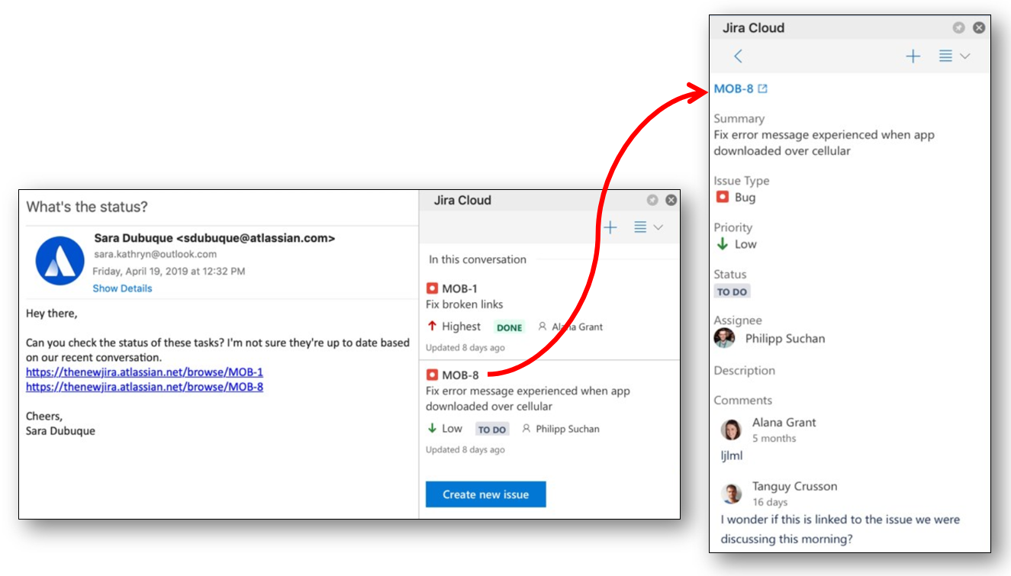Screen dimensions: 1011x576
Task: Close the conversation Jira Cloud panel
Action: (671, 200)
